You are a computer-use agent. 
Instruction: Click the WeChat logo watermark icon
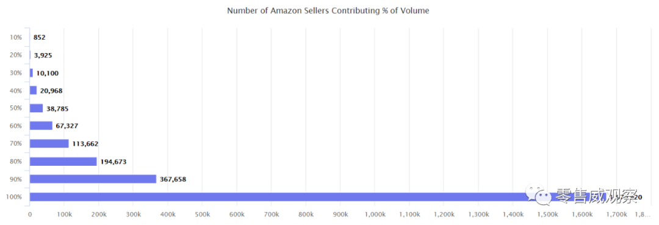click(x=538, y=195)
